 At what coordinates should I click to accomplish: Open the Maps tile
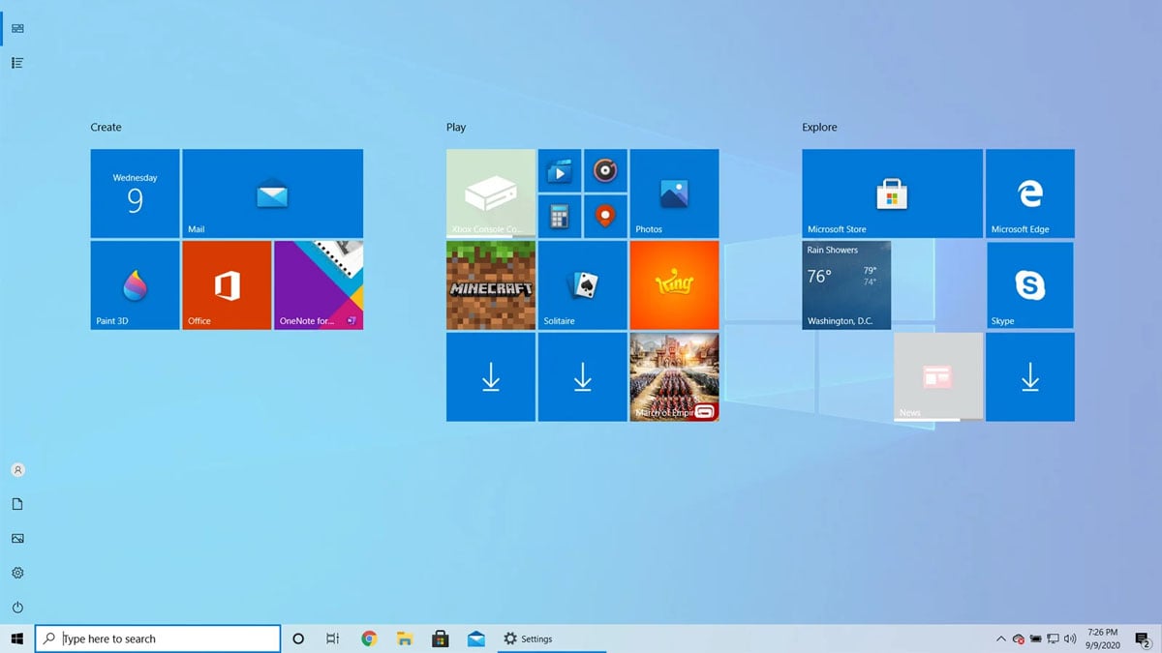pyautogui.click(x=605, y=216)
